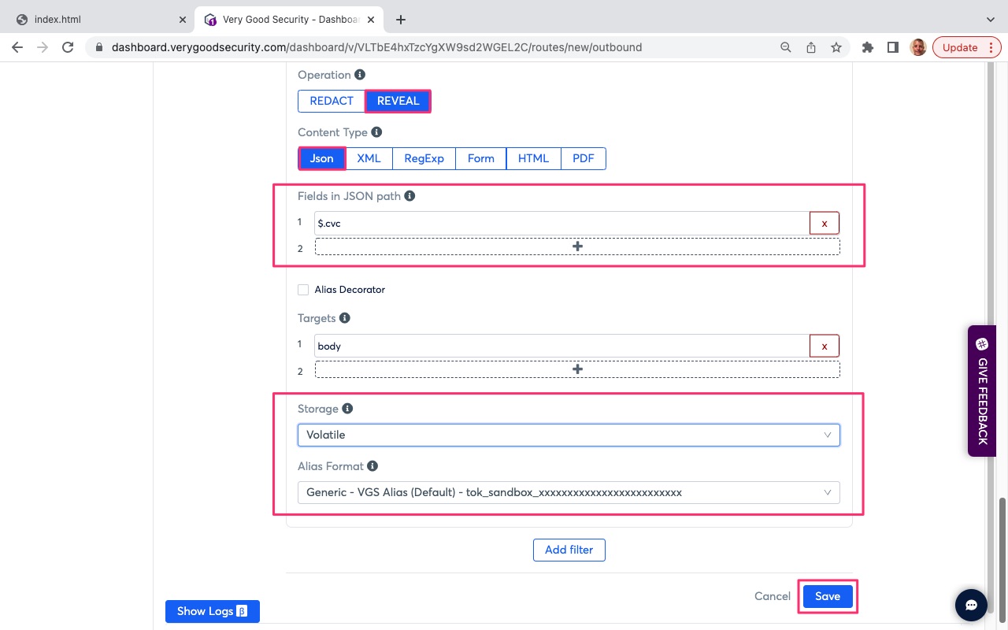Save the route

[x=828, y=596]
